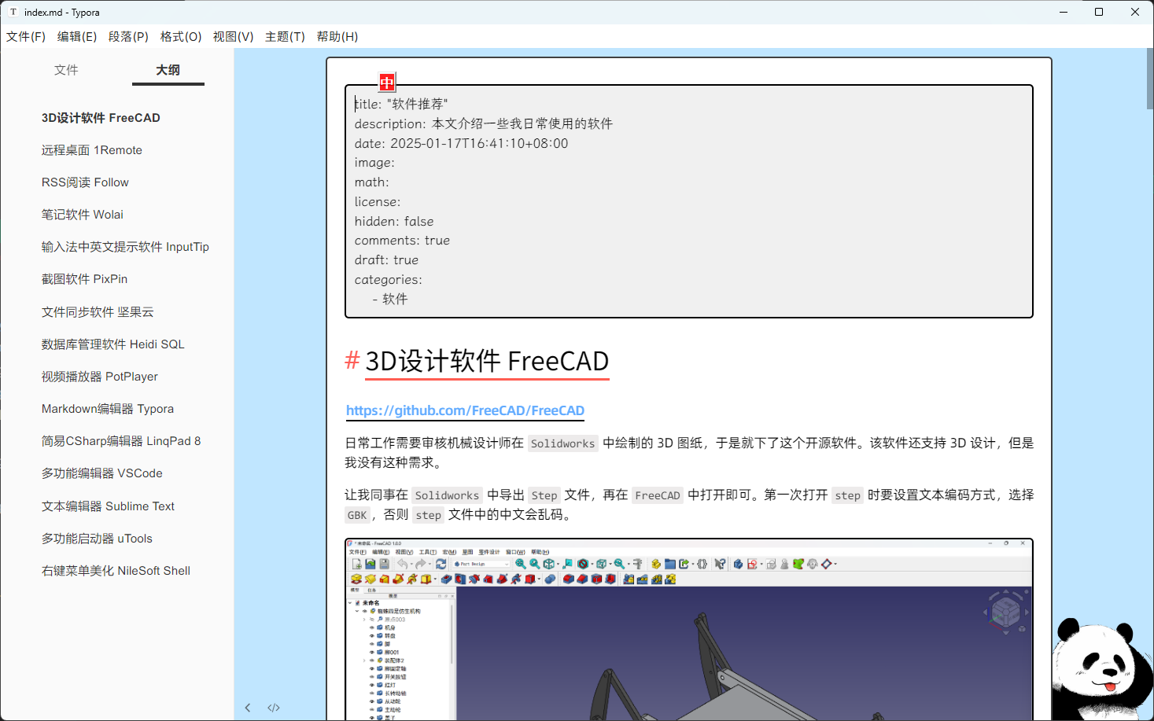Click the FreeCAD screenshot image

[x=689, y=629]
